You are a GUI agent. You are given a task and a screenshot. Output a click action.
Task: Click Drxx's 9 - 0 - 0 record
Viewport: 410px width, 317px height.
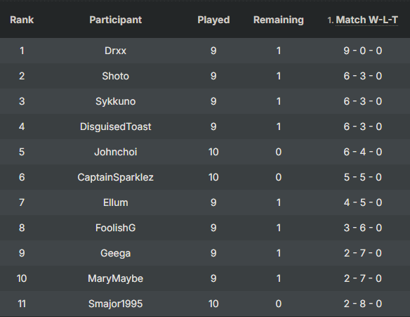[363, 51]
